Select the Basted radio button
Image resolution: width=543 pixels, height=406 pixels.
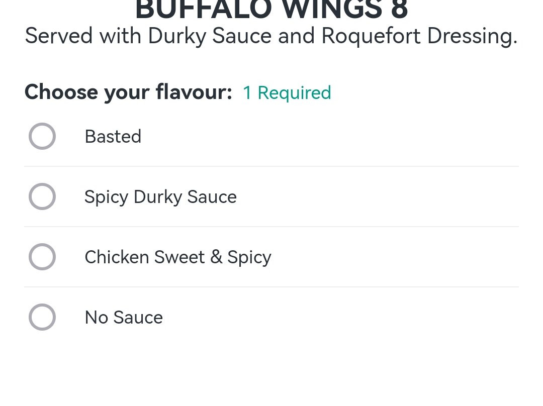42,136
